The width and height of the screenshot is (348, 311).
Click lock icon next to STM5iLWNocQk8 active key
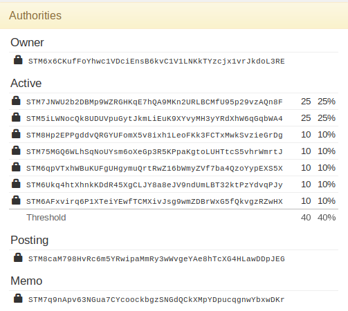click(x=16, y=117)
